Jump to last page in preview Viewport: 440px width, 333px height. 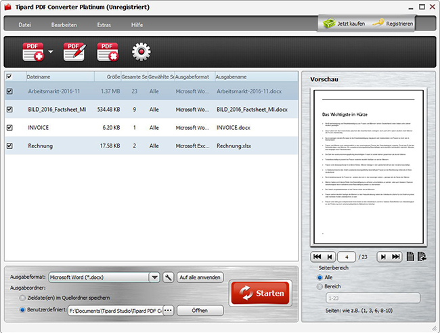[x=399, y=257]
